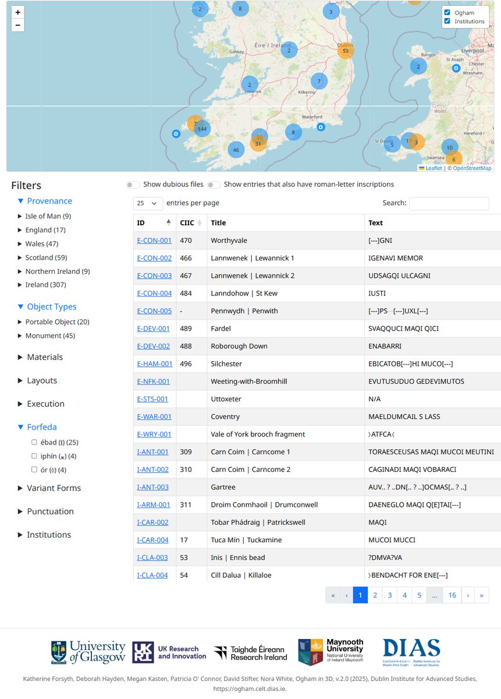This screenshot has width=501, height=699.
Task: Open entry E-WRY-001
Action: pyautogui.click(x=154, y=434)
